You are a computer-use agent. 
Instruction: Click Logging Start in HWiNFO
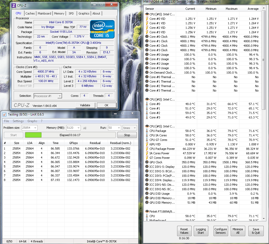201,231
